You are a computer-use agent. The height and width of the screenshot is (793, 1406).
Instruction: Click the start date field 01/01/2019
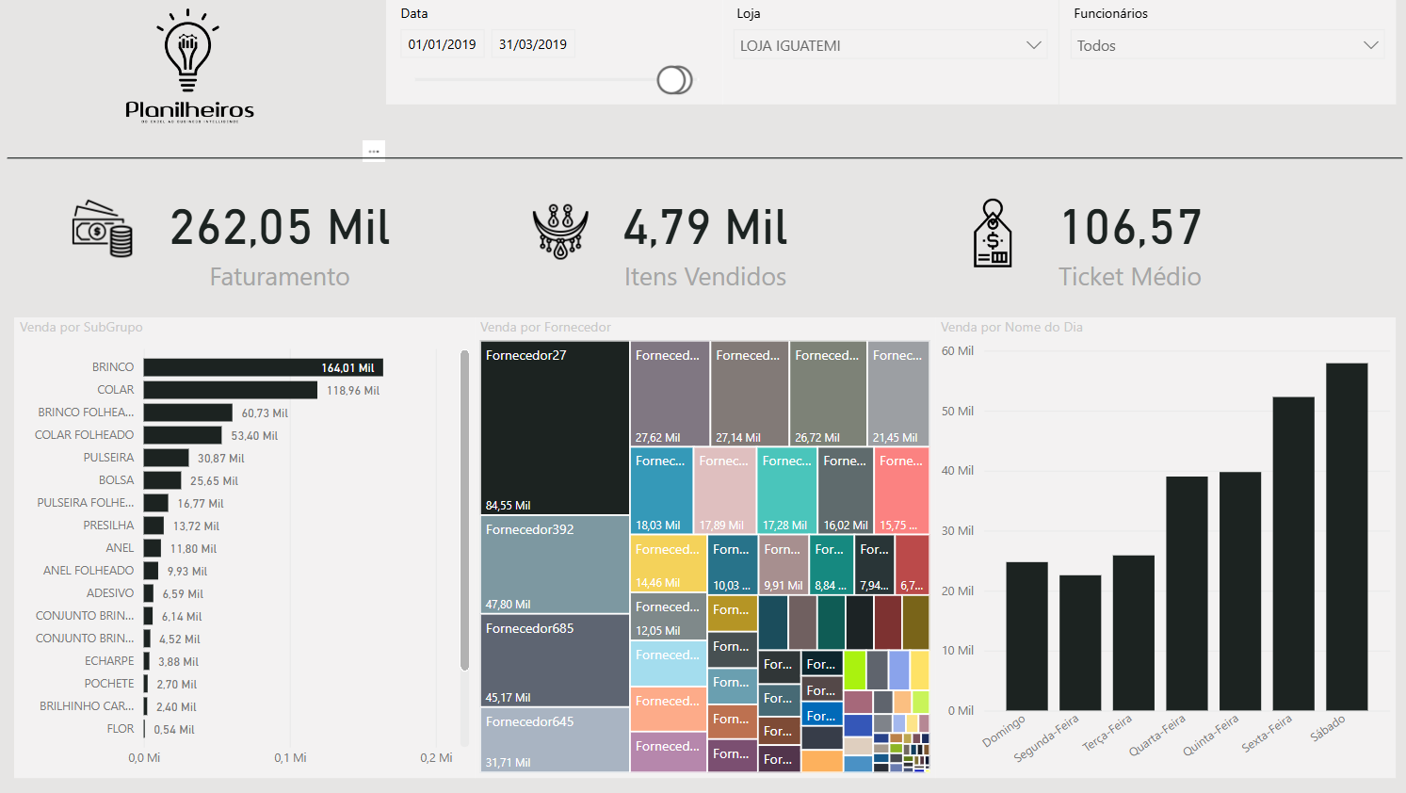(442, 44)
